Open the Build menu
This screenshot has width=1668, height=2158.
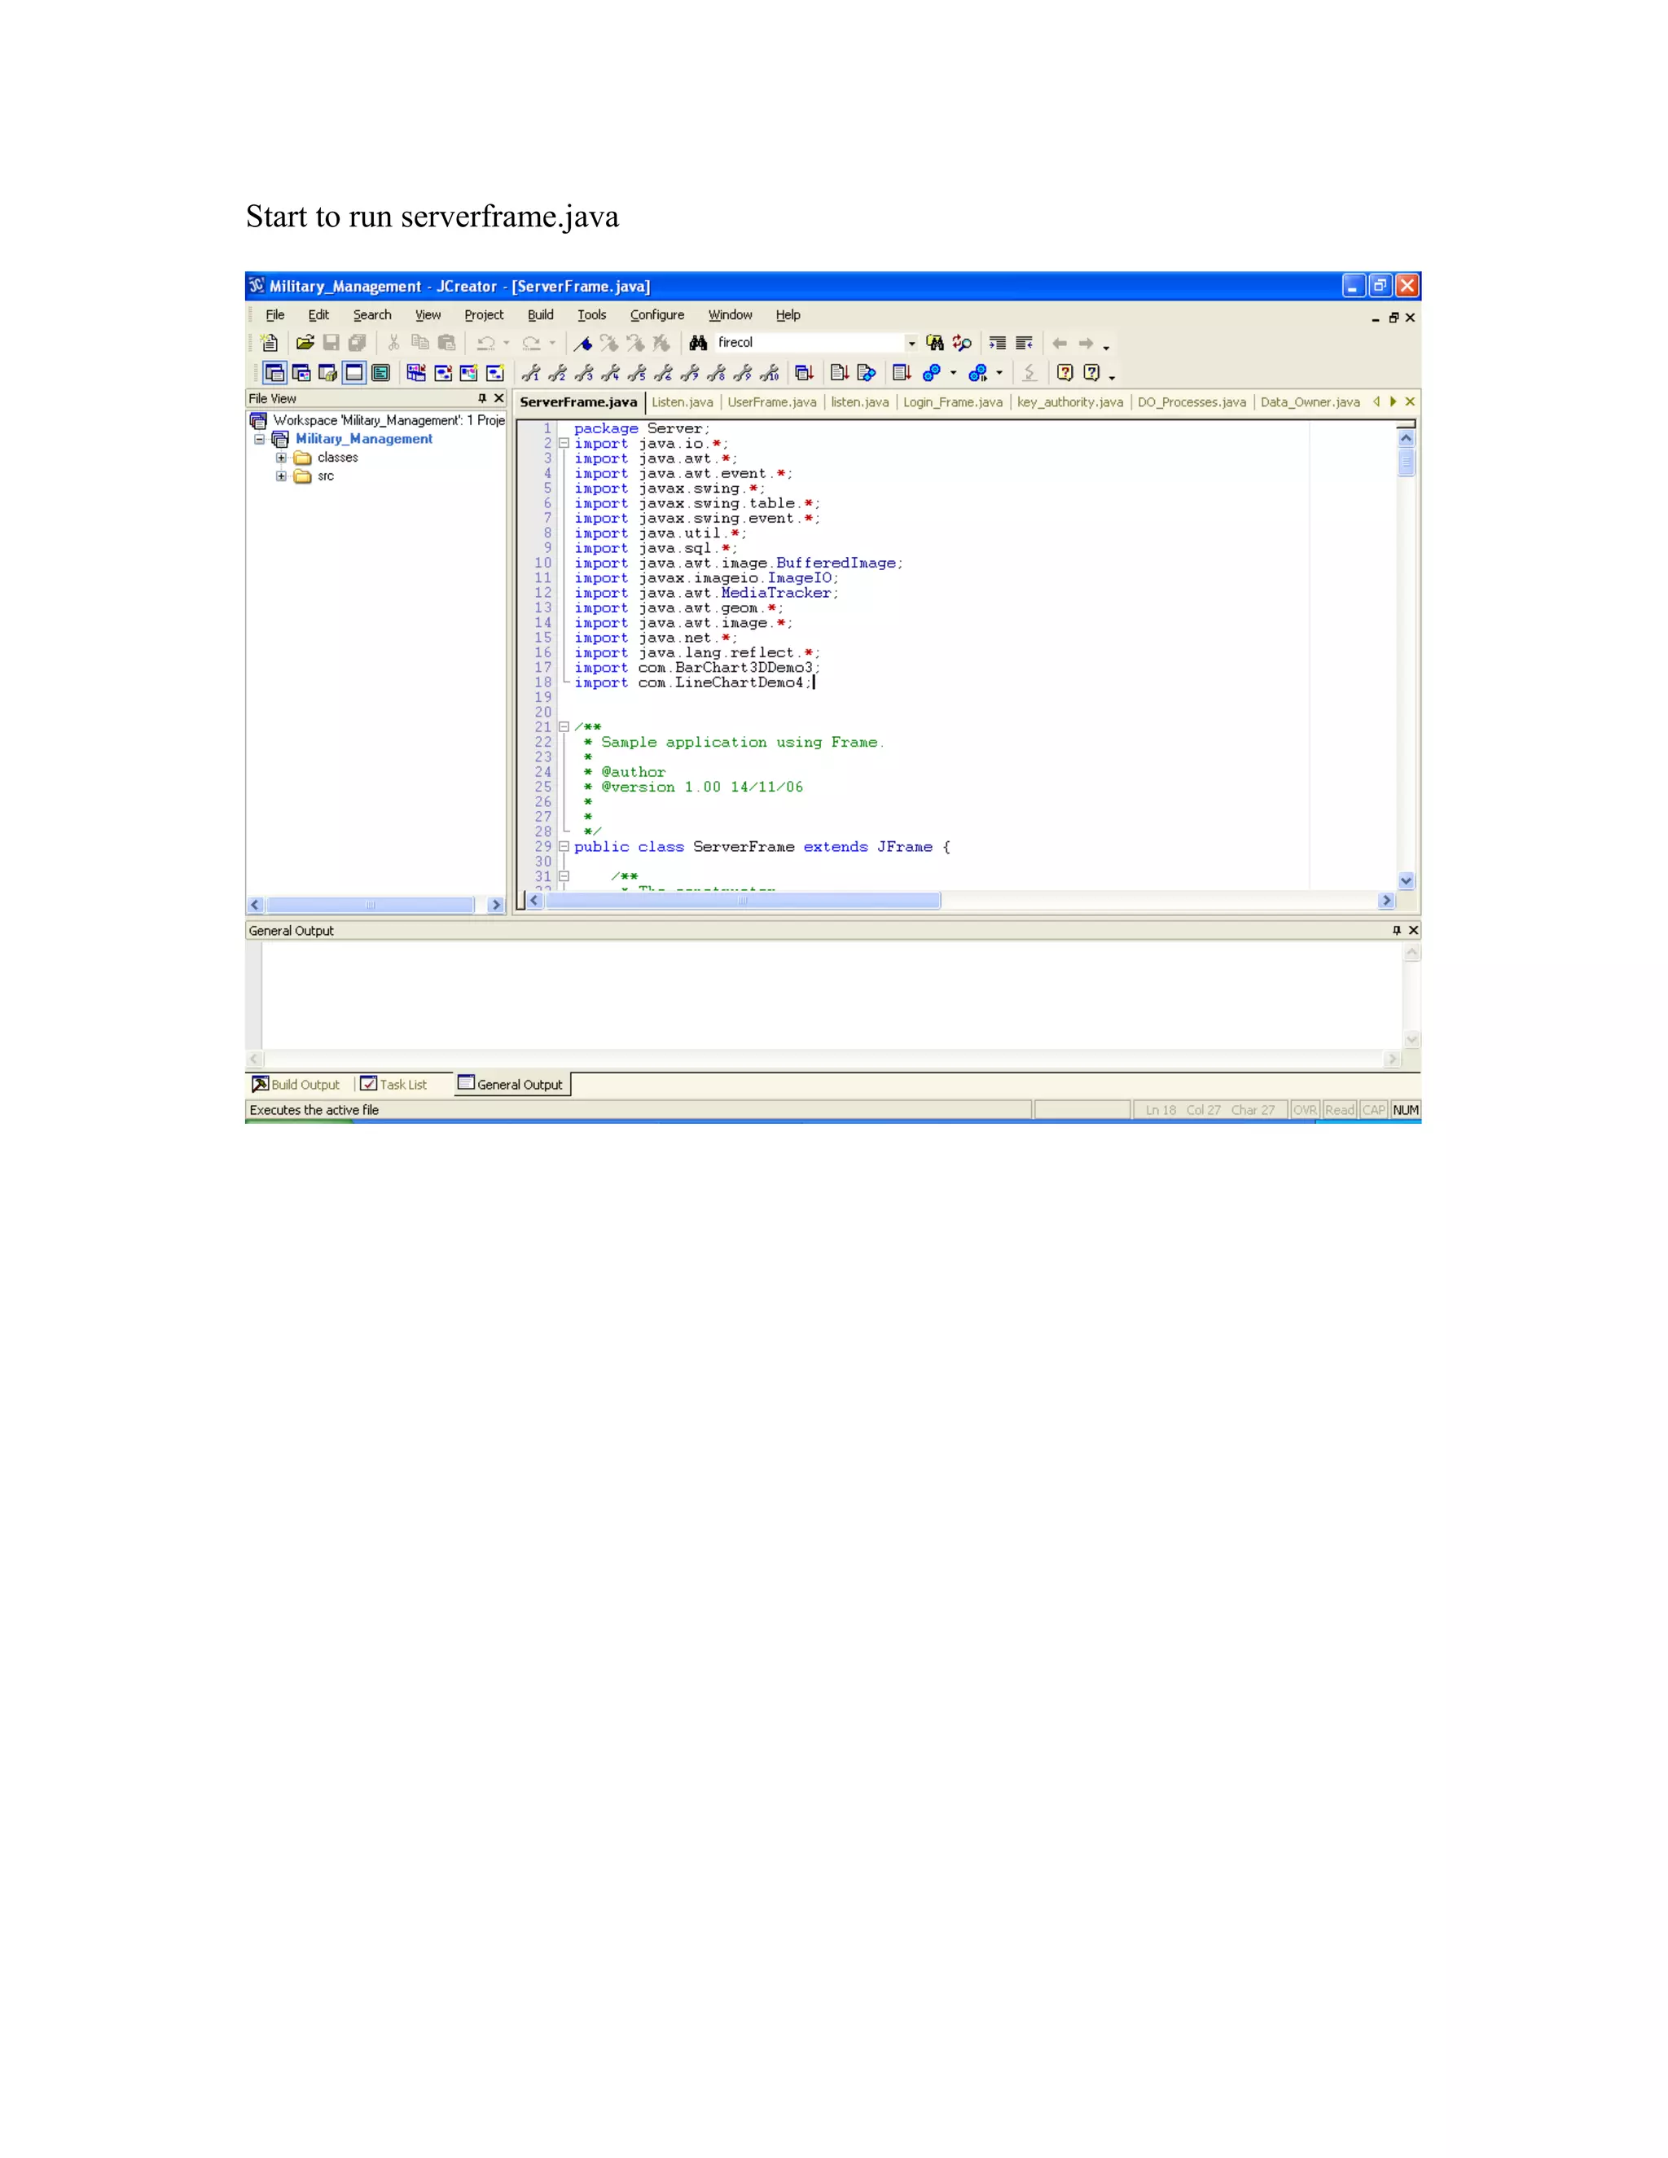(541, 315)
